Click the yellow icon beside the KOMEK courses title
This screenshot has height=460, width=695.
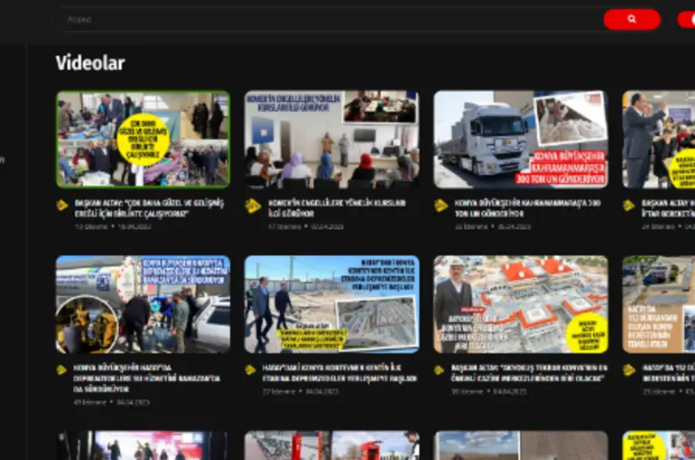[x=253, y=206]
